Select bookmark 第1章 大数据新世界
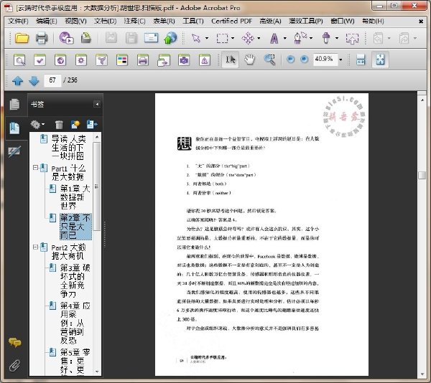This screenshot has height=383, width=431. pos(75,197)
